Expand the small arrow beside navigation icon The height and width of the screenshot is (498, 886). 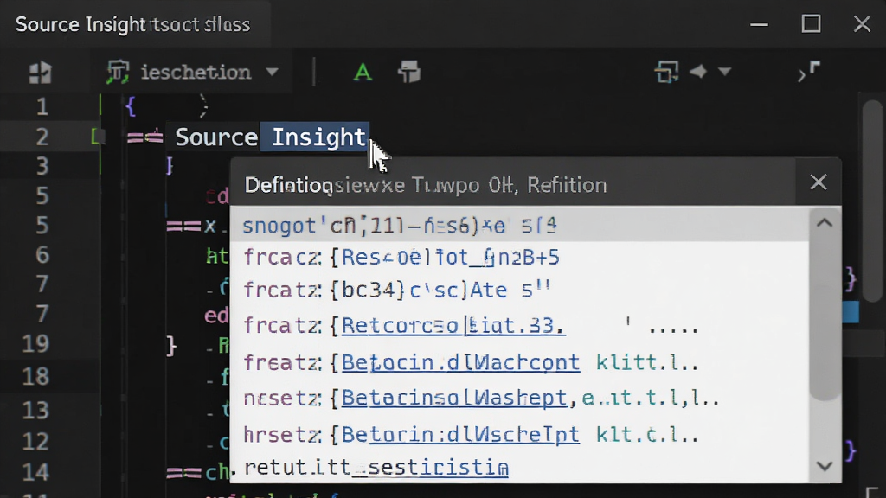click(725, 72)
